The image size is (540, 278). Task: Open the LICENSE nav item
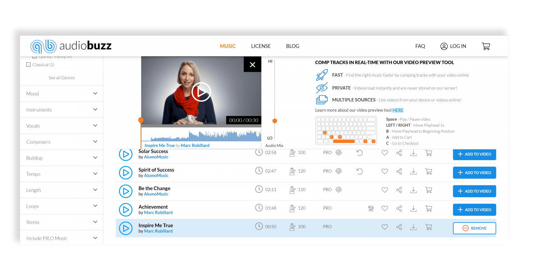[261, 46]
